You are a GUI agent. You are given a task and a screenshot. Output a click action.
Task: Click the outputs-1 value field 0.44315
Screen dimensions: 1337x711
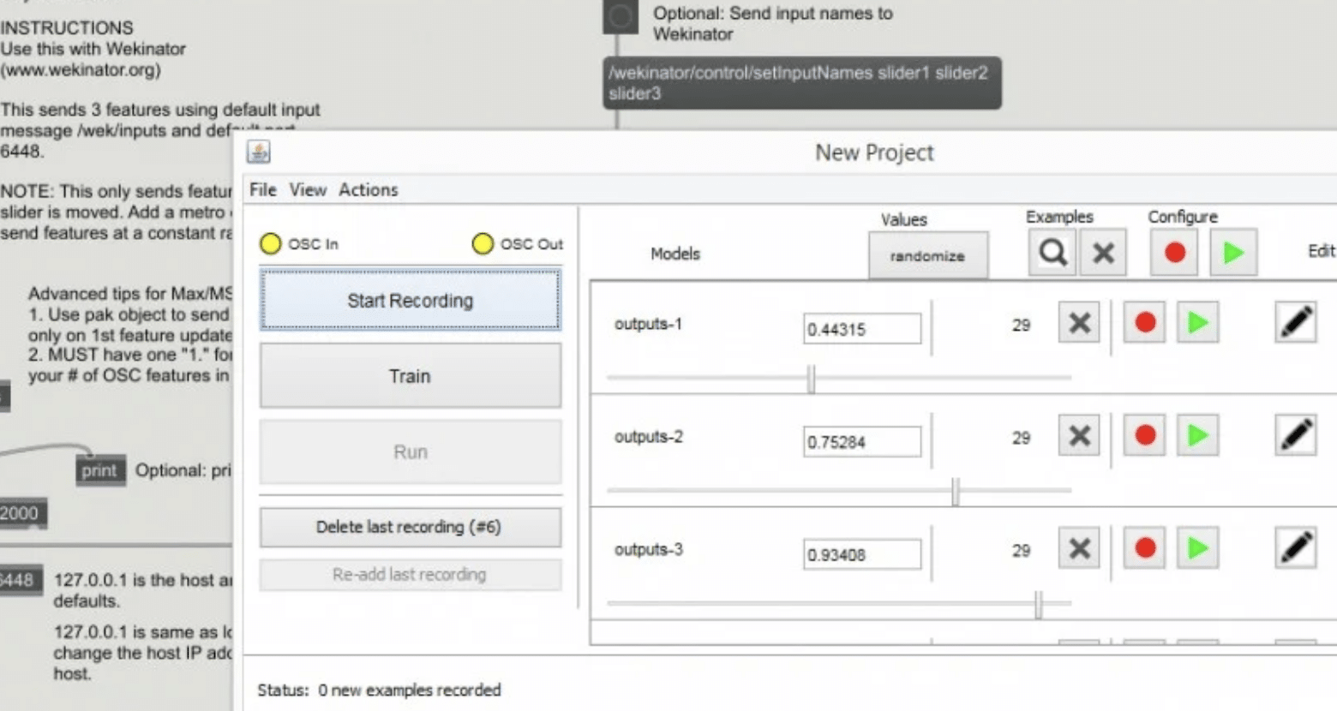[x=862, y=329]
